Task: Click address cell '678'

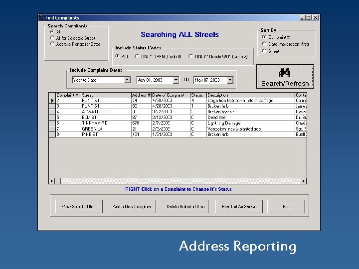Action: coord(141,123)
